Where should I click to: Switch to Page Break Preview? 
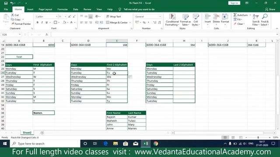(x=241, y=137)
